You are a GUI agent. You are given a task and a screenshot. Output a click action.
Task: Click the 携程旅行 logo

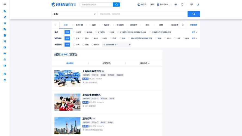pos(64,4)
